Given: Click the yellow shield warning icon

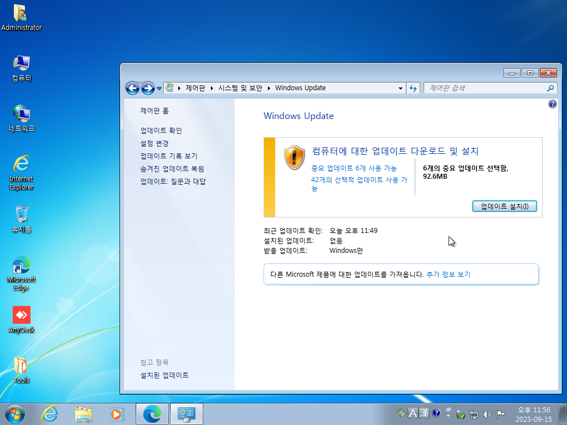Looking at the screenshot, I should point(294,158).
